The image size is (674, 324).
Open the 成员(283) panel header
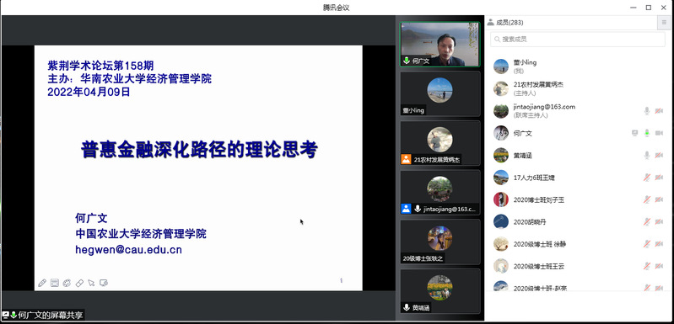coord(505,23)
